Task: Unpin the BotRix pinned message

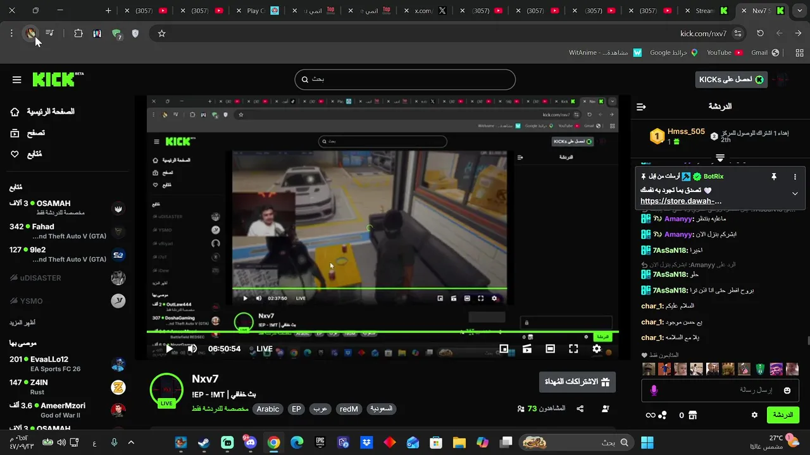Action: tap(773, 177)
